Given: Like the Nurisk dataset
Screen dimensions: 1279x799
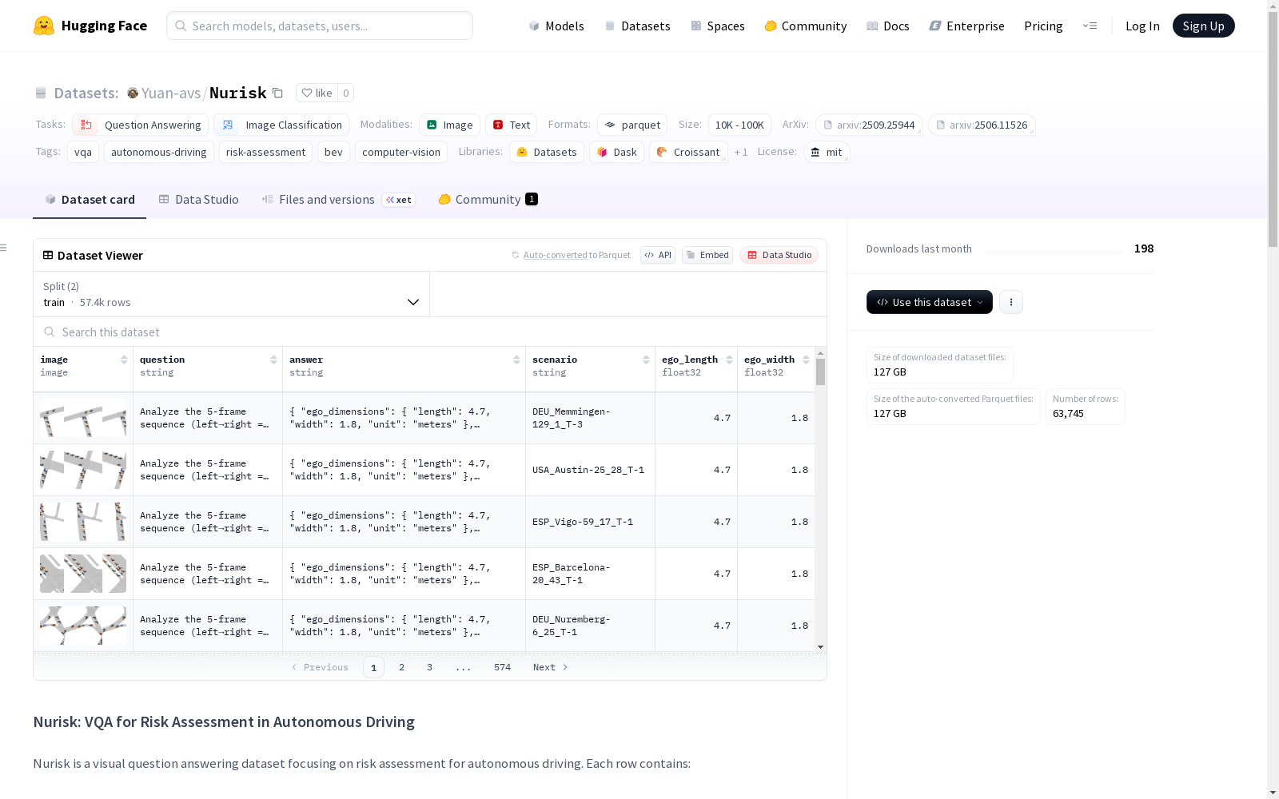Looking at the screenshot, I should (x=317, y=93).
